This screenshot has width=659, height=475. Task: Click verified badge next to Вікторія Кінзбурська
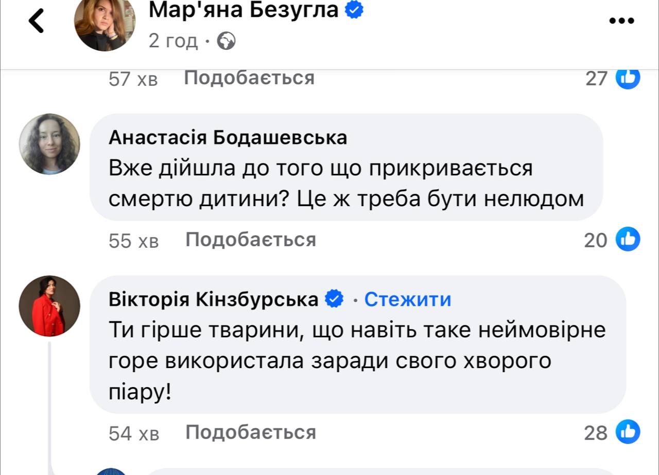pos(336,299)
